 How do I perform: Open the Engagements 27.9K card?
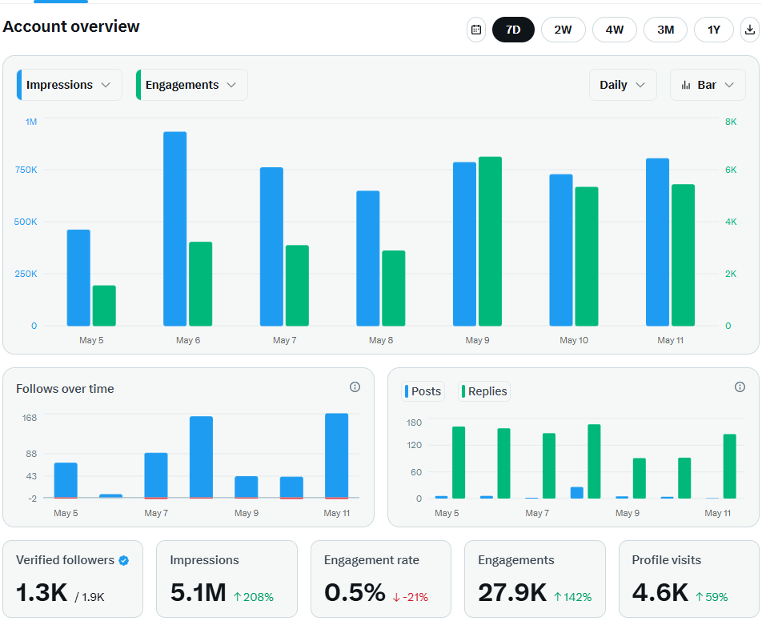pyautogui.click(x=535, y=579)
